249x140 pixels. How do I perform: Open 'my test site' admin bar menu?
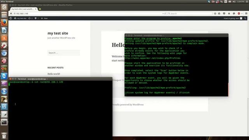[20, 18]
